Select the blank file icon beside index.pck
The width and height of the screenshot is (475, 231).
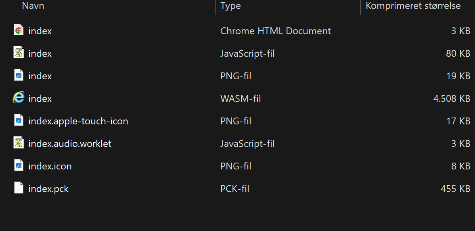point(19,188)
